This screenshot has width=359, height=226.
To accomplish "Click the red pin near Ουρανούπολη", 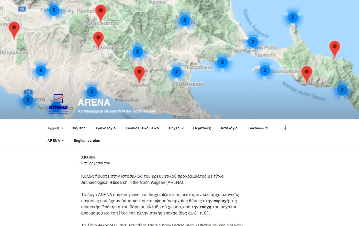I will (x=306, y=73).
